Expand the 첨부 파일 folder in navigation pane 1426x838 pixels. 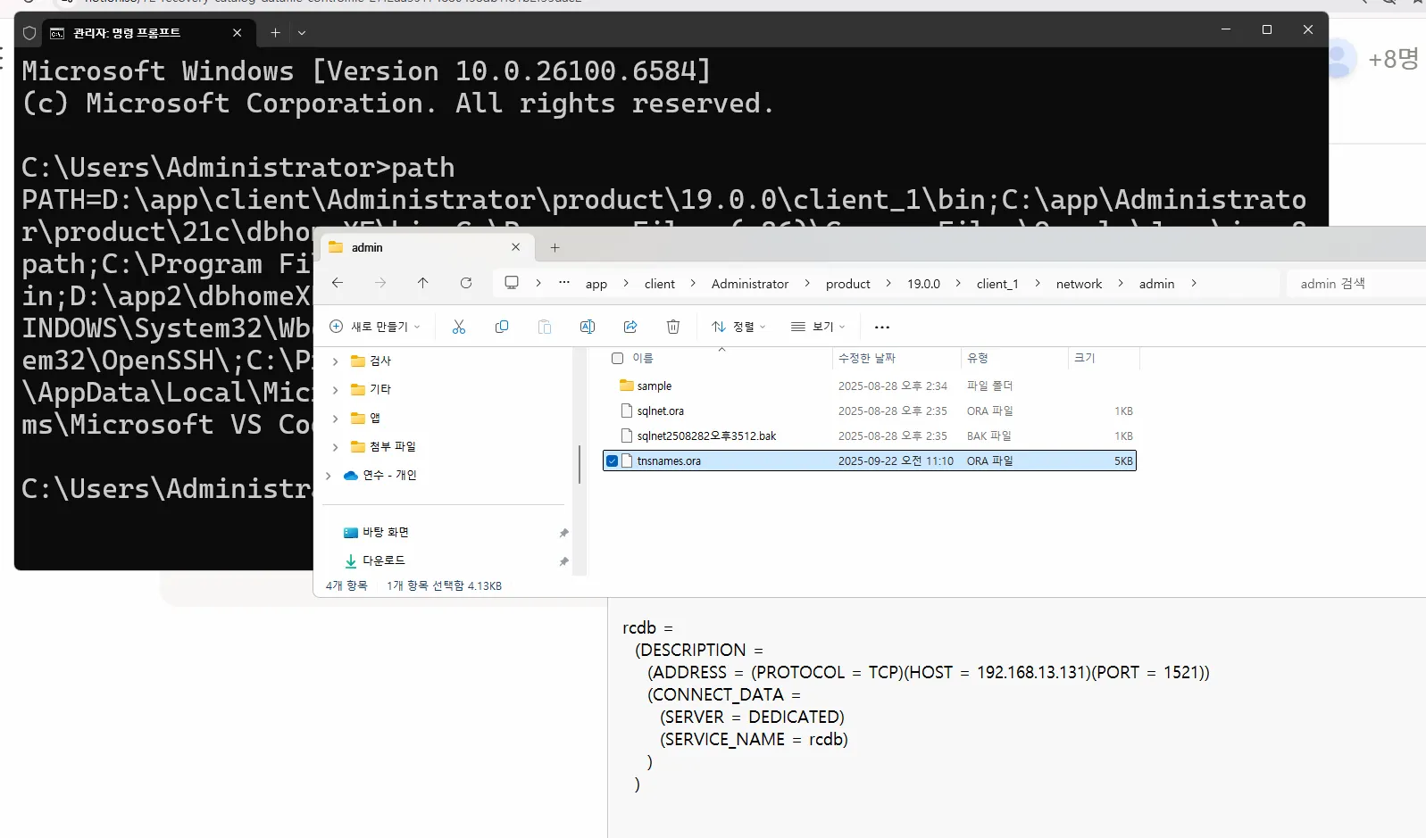pyautogui.click(x=335, y=447)
